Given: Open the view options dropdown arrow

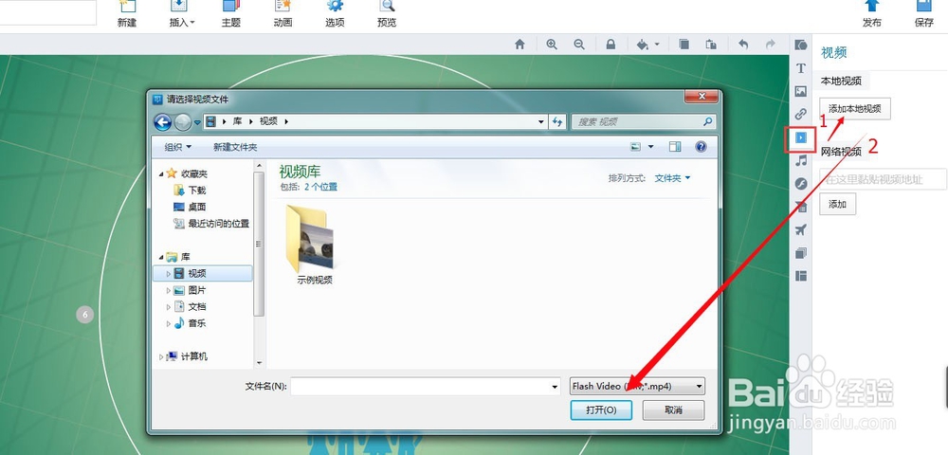Looking at the screenshot, I should point(651,147).
